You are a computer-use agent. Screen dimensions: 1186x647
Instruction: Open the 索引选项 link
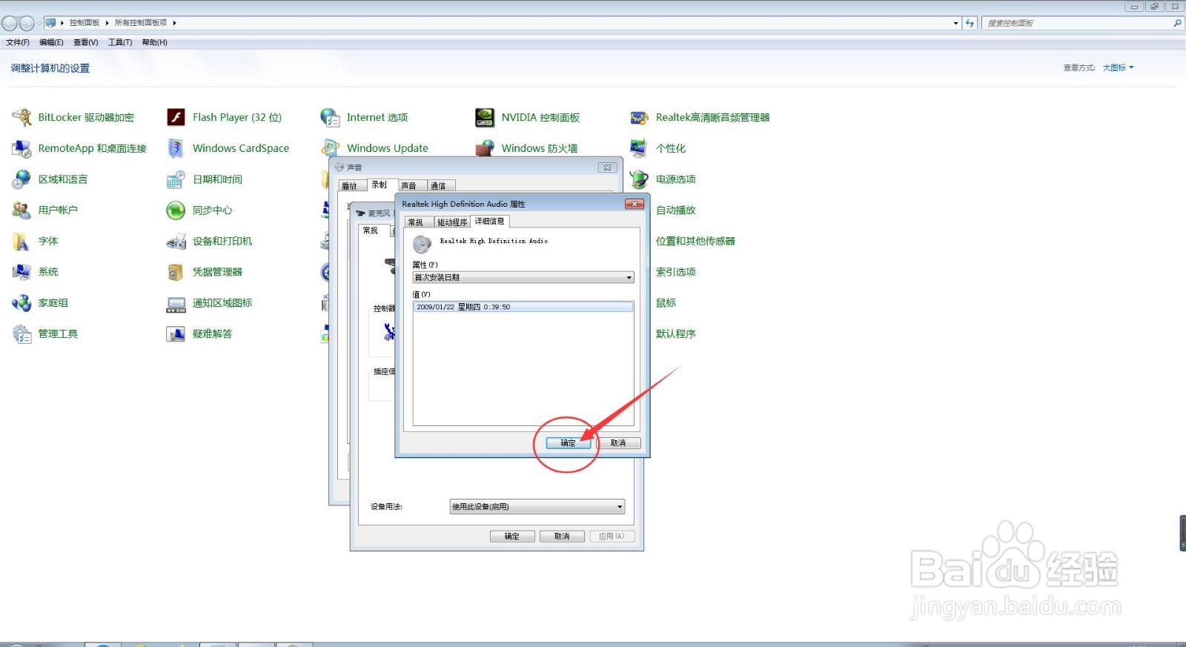[676, 272]
